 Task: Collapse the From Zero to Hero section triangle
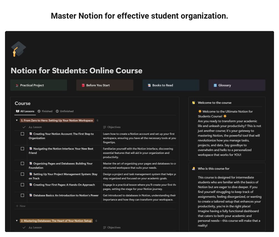tap(17, 120)
